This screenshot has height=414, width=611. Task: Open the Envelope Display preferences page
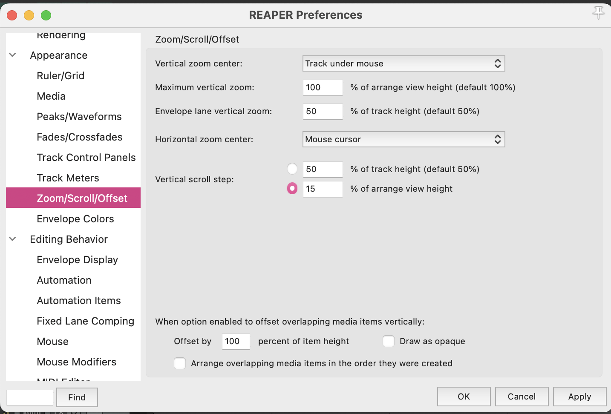[77, 260]
